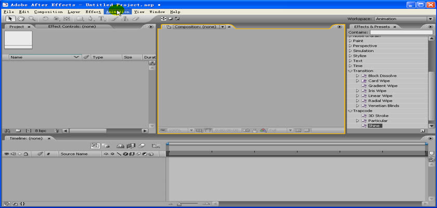
Task: Click new preset icon in Effects panel
Action: (x=422, y=131)
